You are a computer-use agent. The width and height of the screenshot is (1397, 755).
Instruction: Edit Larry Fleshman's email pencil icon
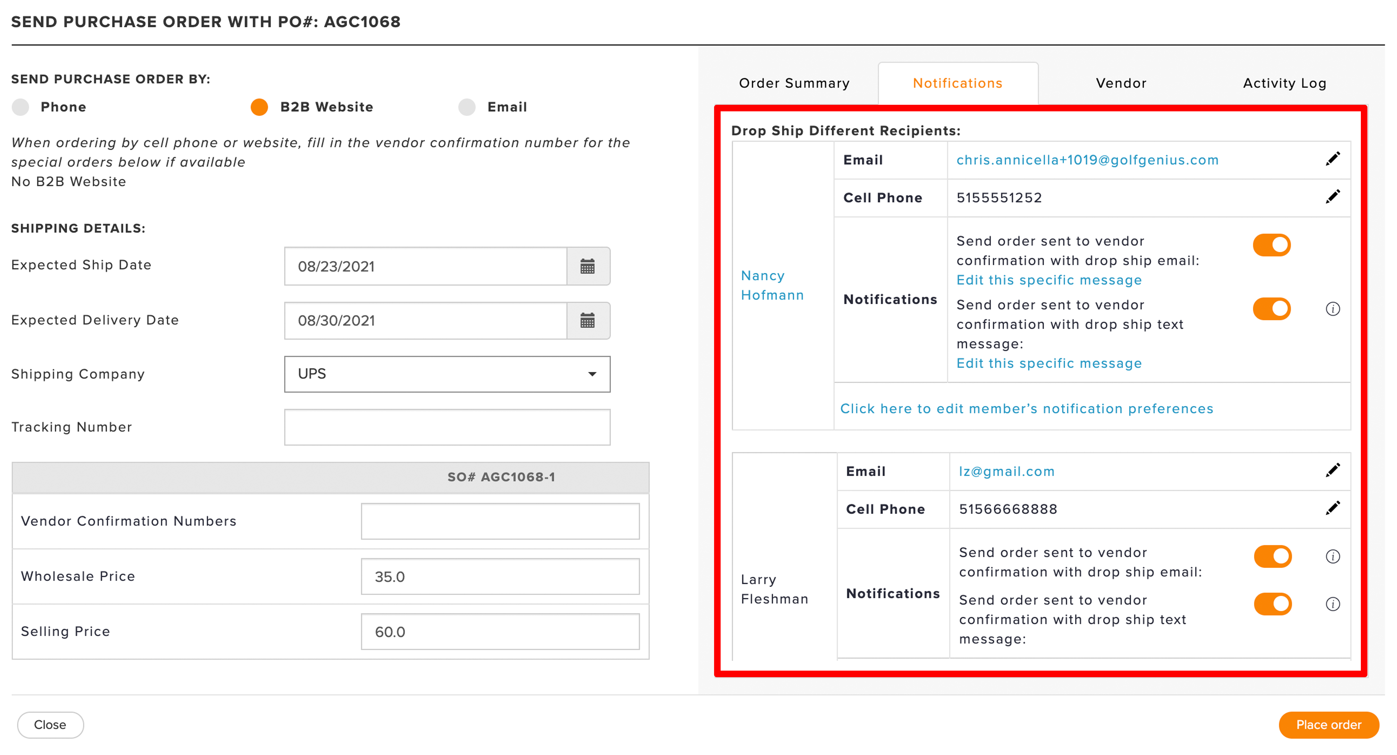[x=1333, y=470]
